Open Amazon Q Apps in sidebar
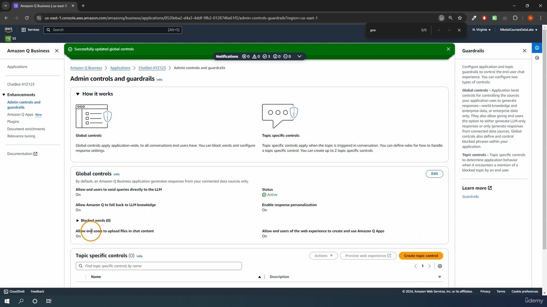547x307 pixels. click(20, 114)
